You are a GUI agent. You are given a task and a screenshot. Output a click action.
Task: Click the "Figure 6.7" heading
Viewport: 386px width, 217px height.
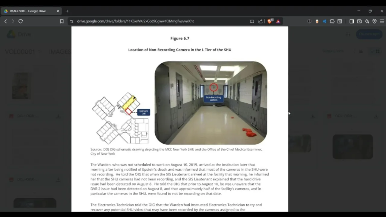coord(180,38)
